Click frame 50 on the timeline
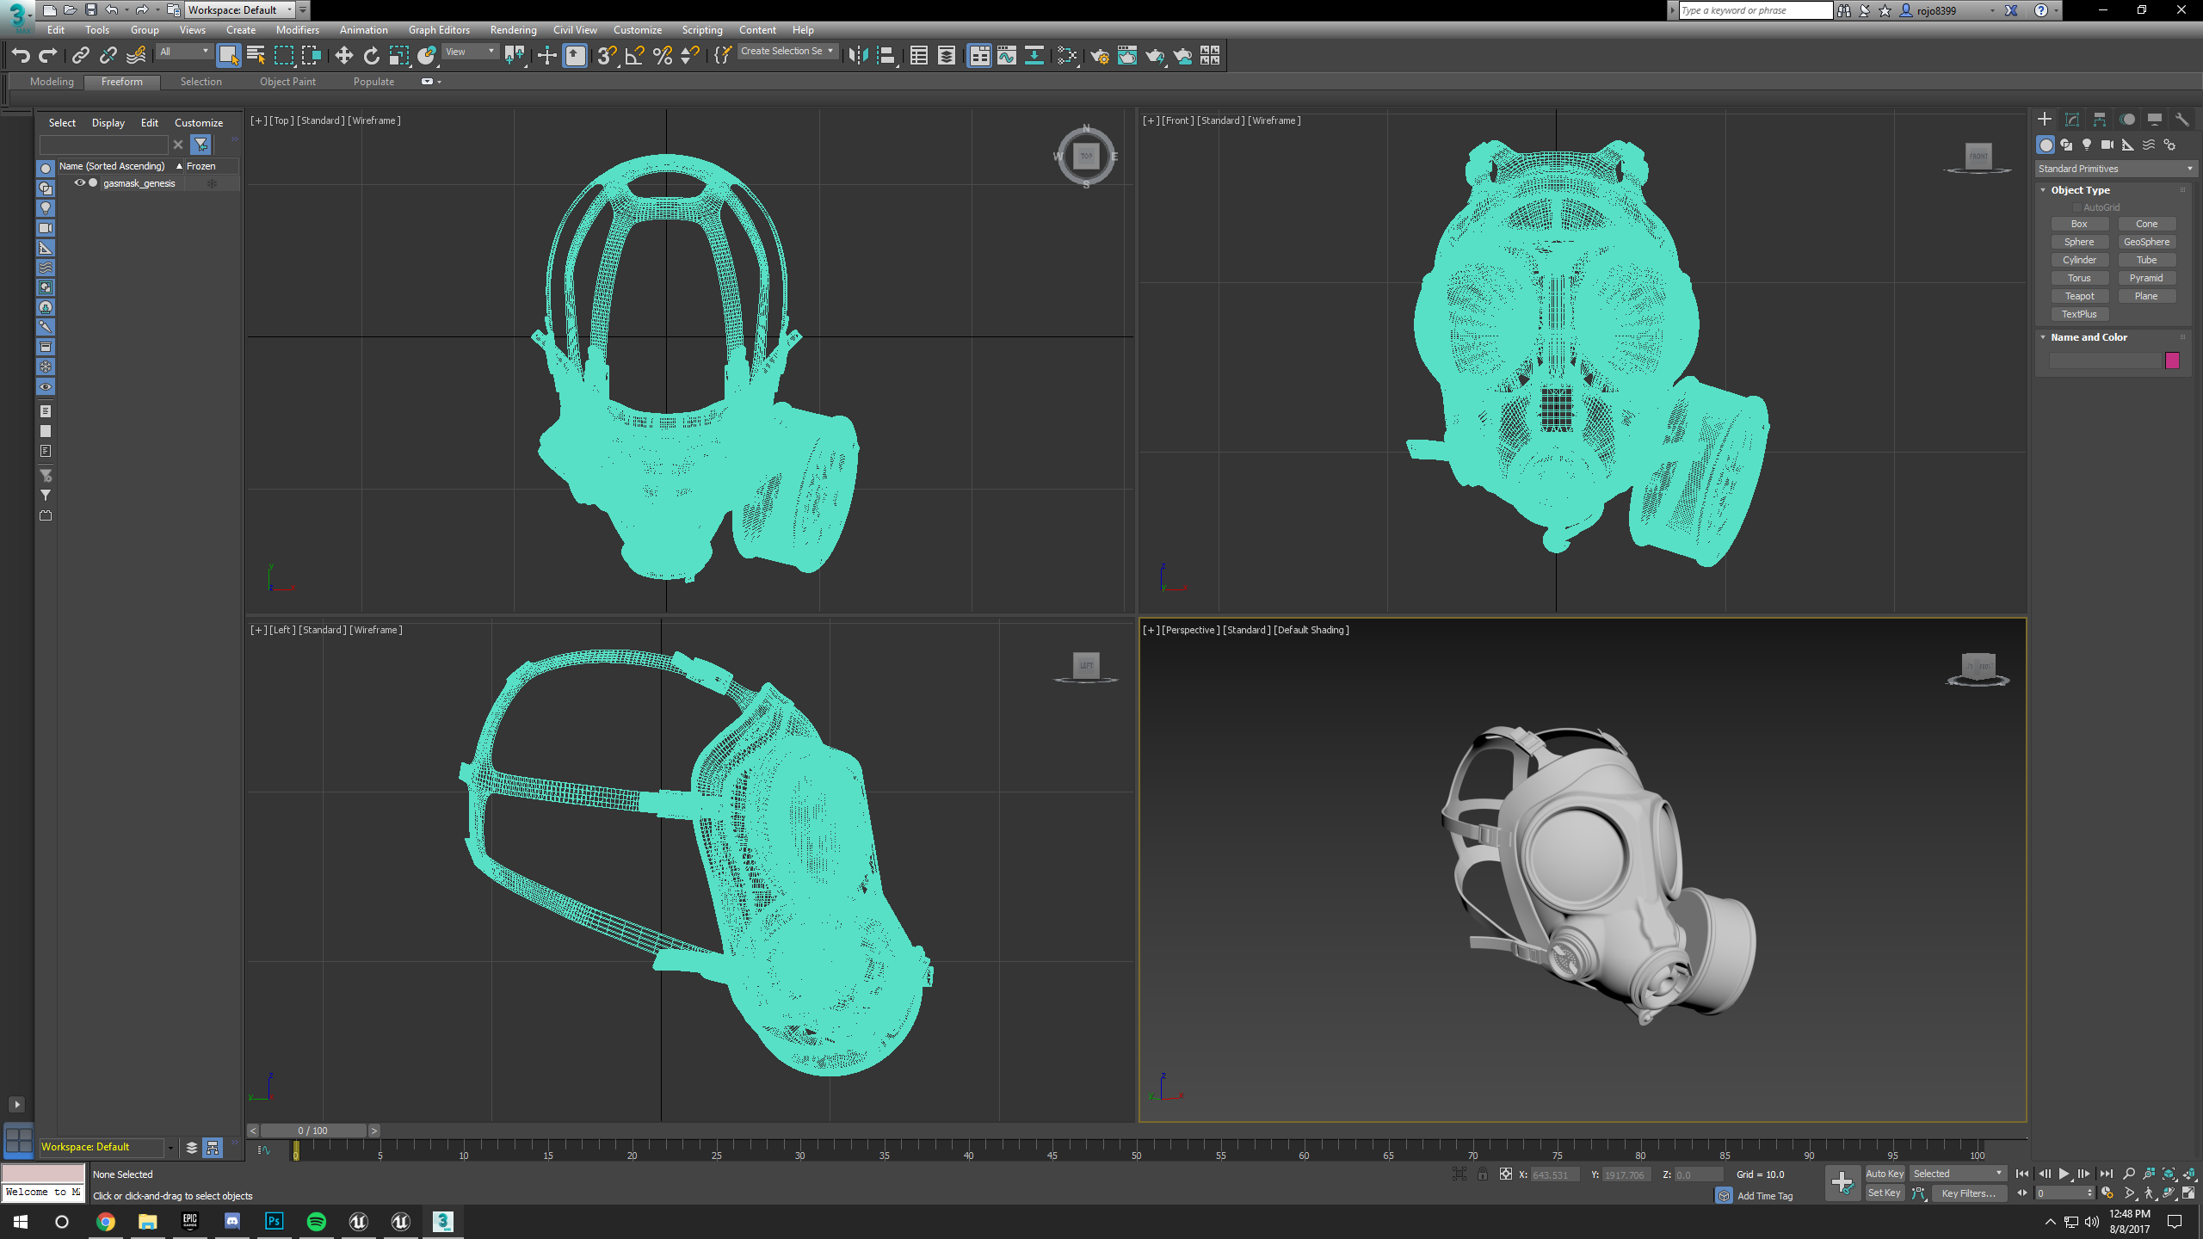 1136,1149
